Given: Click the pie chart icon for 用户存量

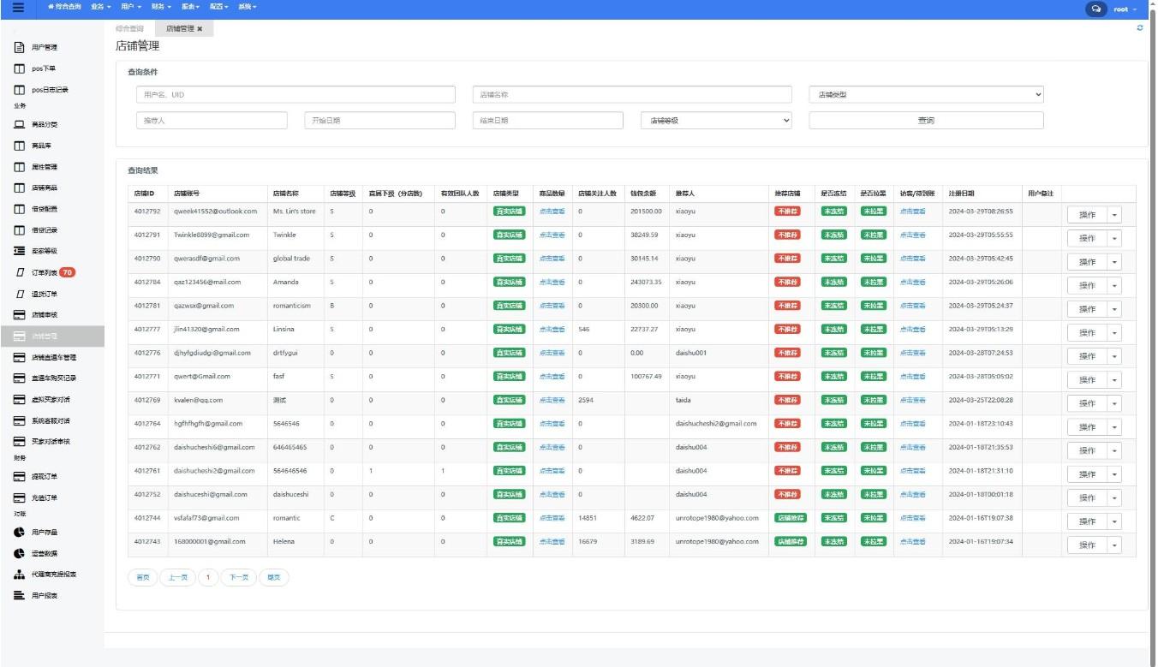Looking at the screenshot, I should (19, 533).
